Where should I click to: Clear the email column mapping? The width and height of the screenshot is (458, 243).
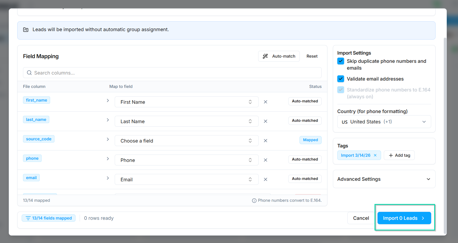click(x=265, y=179)
